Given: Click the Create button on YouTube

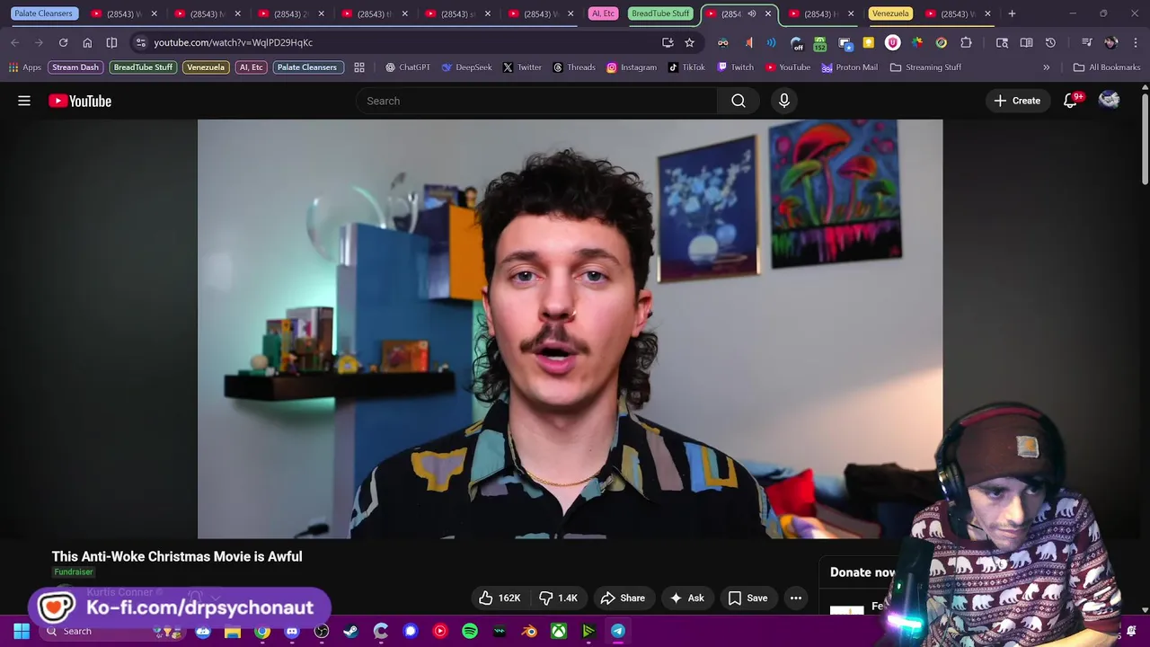Looking at the screenshot, I should (1017, 101).
